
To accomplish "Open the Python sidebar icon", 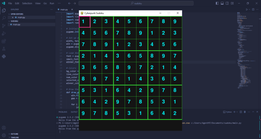I will [x=4, y=56].
